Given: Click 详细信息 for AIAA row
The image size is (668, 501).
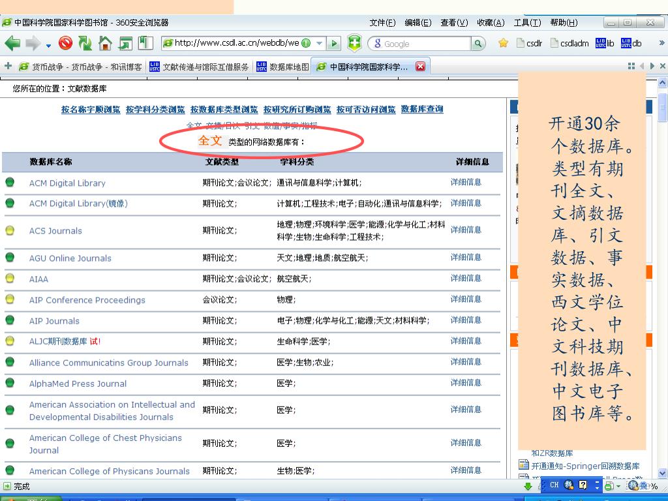Looking at the screenshot, I should [x=466, y=279].
